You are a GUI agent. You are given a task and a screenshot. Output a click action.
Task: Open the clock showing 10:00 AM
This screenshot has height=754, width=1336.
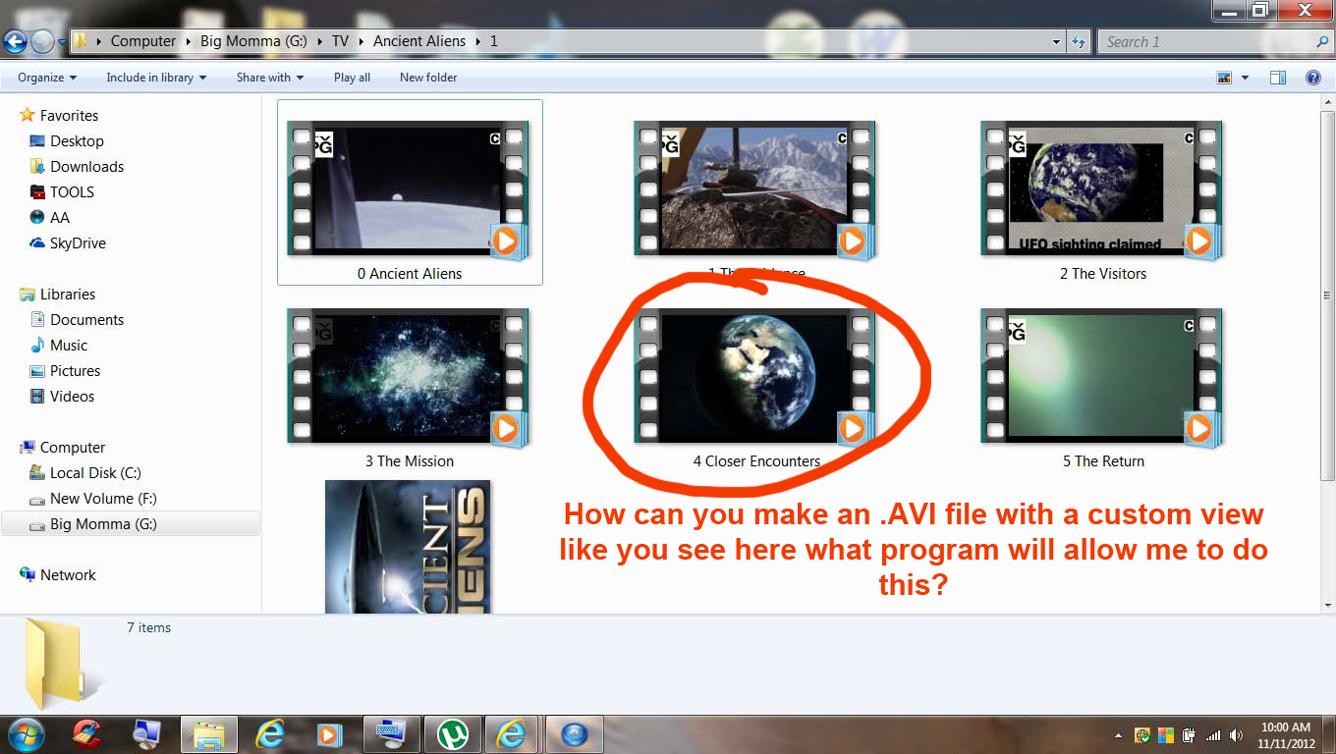(x=1287, y=734)
